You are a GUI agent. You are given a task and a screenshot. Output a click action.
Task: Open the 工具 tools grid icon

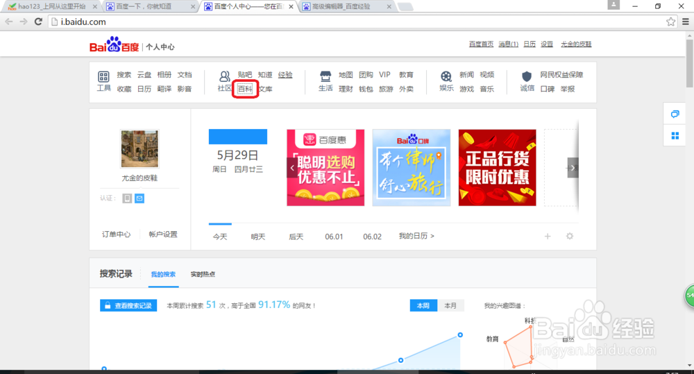[x=103, y=76]
